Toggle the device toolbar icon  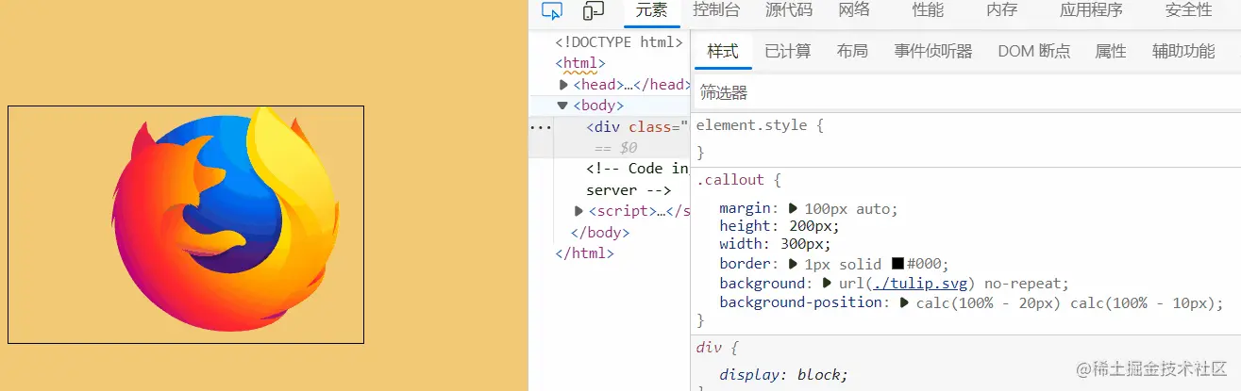pos(594,10)
